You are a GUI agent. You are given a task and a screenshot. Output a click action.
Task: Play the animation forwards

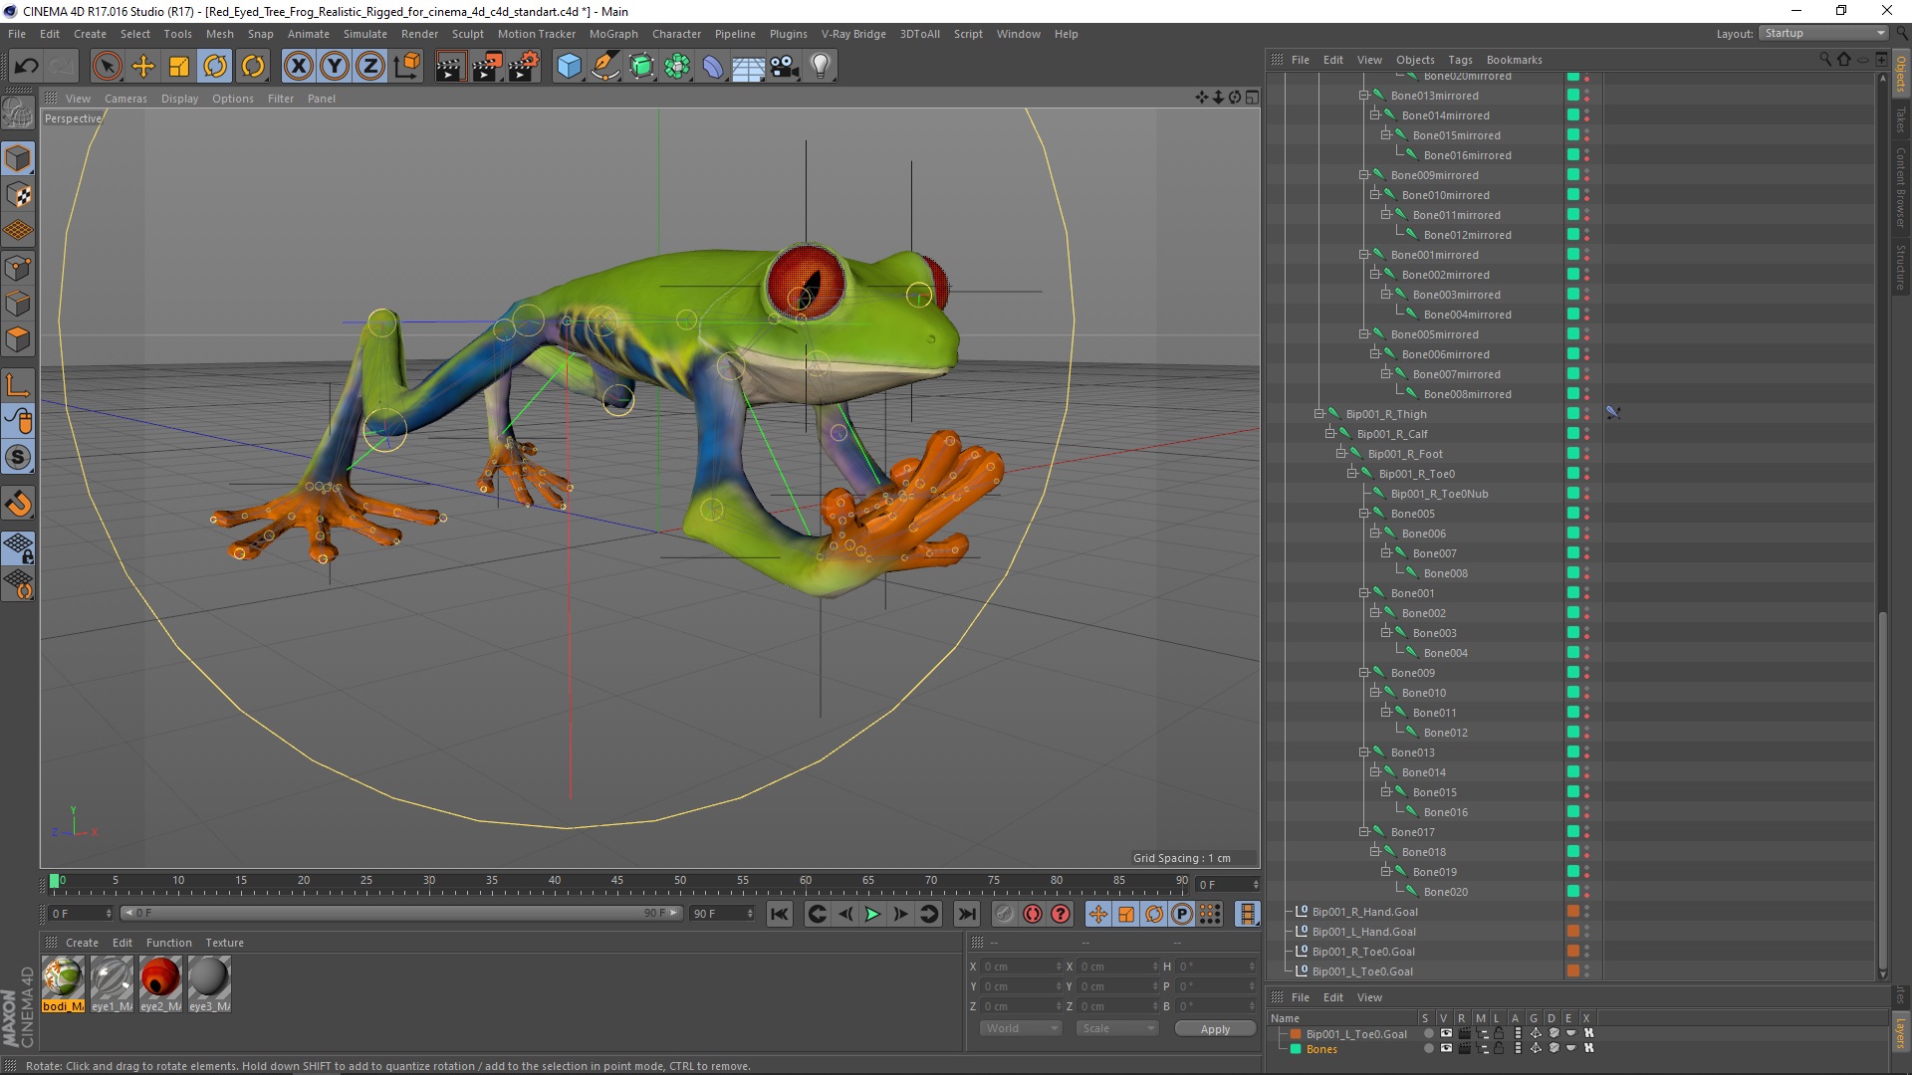872,915
